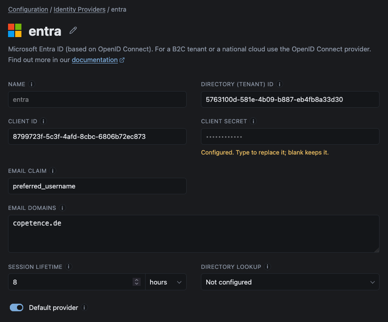Click the SESSION LIFETIME info icon
The image size is (388, 322).
click(x=69, y=267)
